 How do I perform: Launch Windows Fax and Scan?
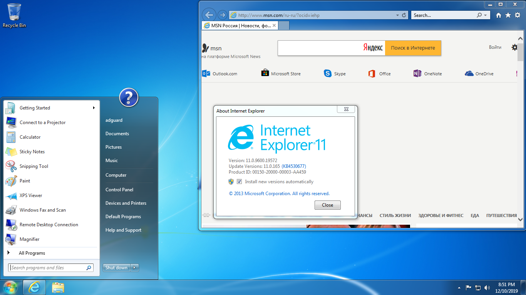pyautogui.click(x=52, y=210)
